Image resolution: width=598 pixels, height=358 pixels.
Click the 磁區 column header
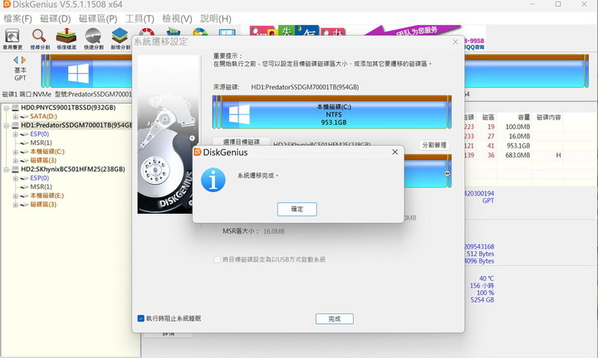point(488,117)
